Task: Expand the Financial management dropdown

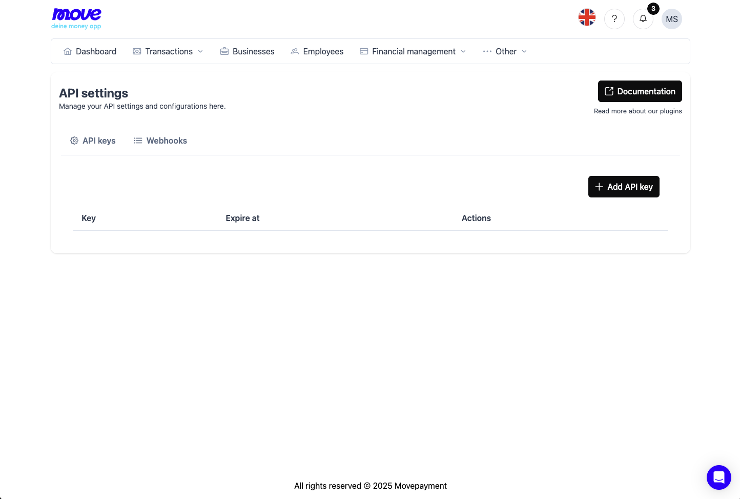Action: coord(413,51)
